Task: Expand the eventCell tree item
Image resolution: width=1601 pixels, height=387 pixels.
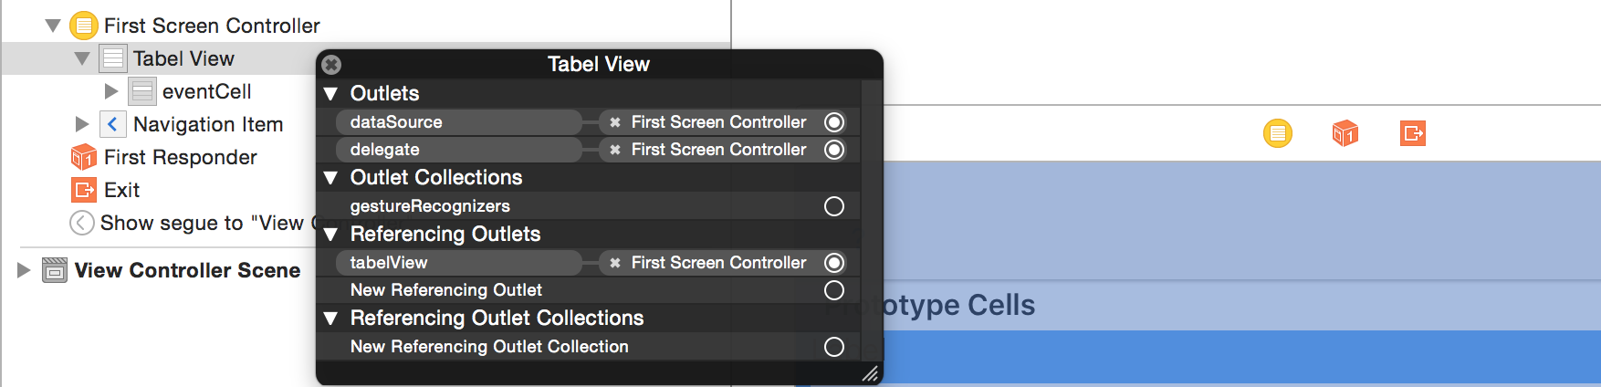Action: 111,91
